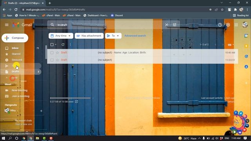Open the main menu hamburger icon
251x141 pixels.
tap(7, 25)
